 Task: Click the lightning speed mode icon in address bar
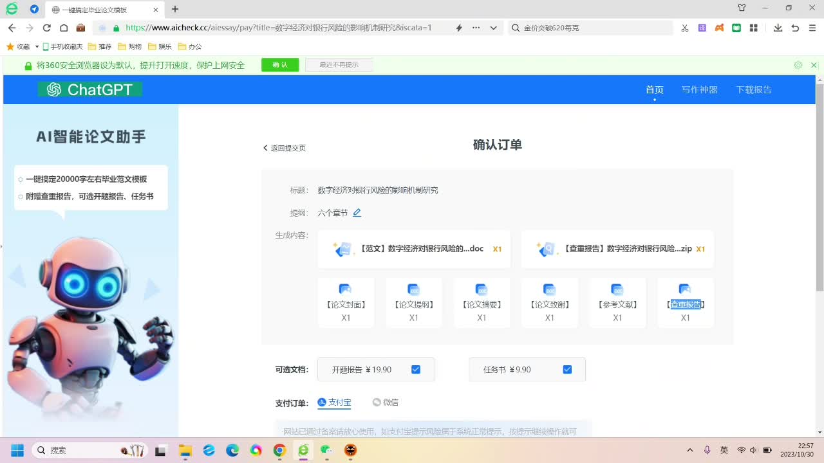pos(459,28)
